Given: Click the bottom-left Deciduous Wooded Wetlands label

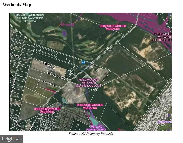Looking at the screenshot, I should 47,111.
